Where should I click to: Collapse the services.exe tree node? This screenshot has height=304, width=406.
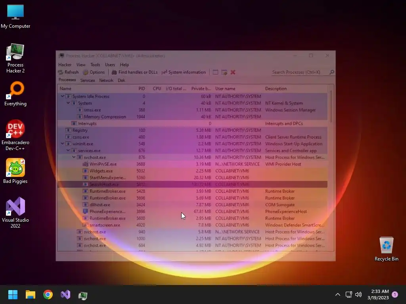point(68,150)
